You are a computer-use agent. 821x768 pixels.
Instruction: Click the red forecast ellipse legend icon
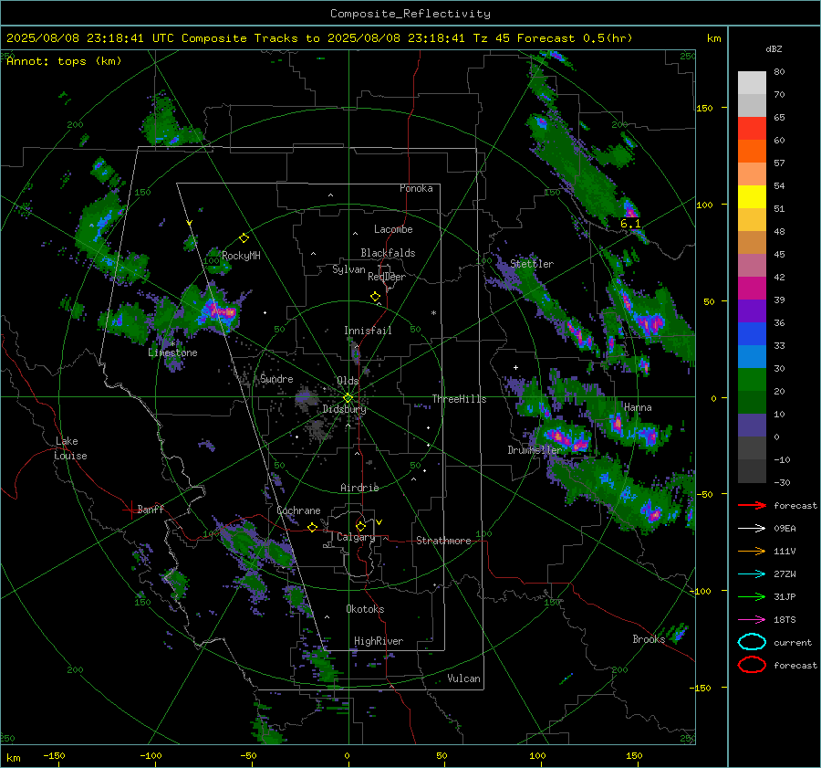click(x=752, y=665)
